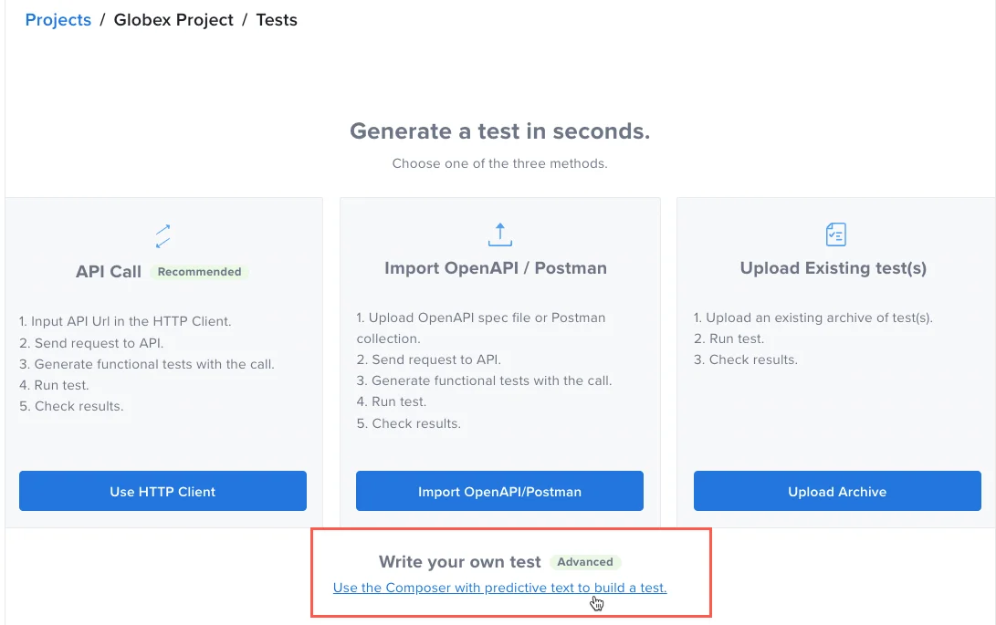Open the Composer with predictive text link
Image resolution: width=996 pixels, height=625 pixels.
point(499,588)
